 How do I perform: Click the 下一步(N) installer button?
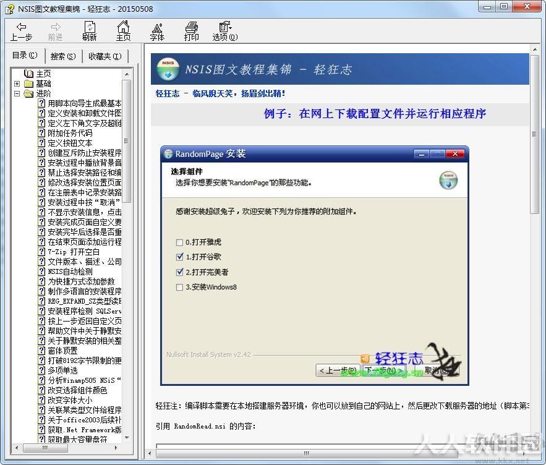tap(384, 370)
